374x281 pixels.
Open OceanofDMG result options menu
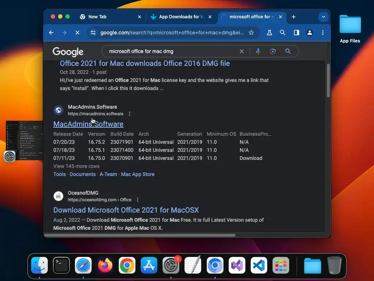pyautogui.click(x=138, y=200)
